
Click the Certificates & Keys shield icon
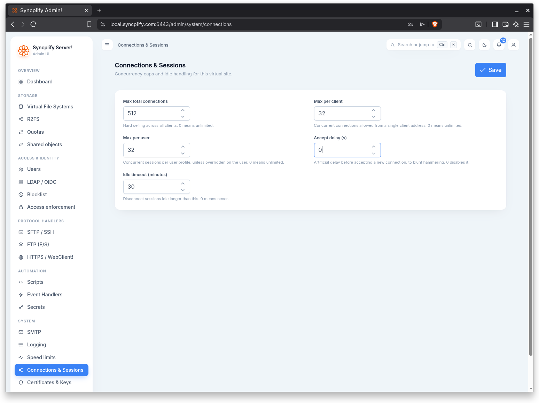pos(21,383)
